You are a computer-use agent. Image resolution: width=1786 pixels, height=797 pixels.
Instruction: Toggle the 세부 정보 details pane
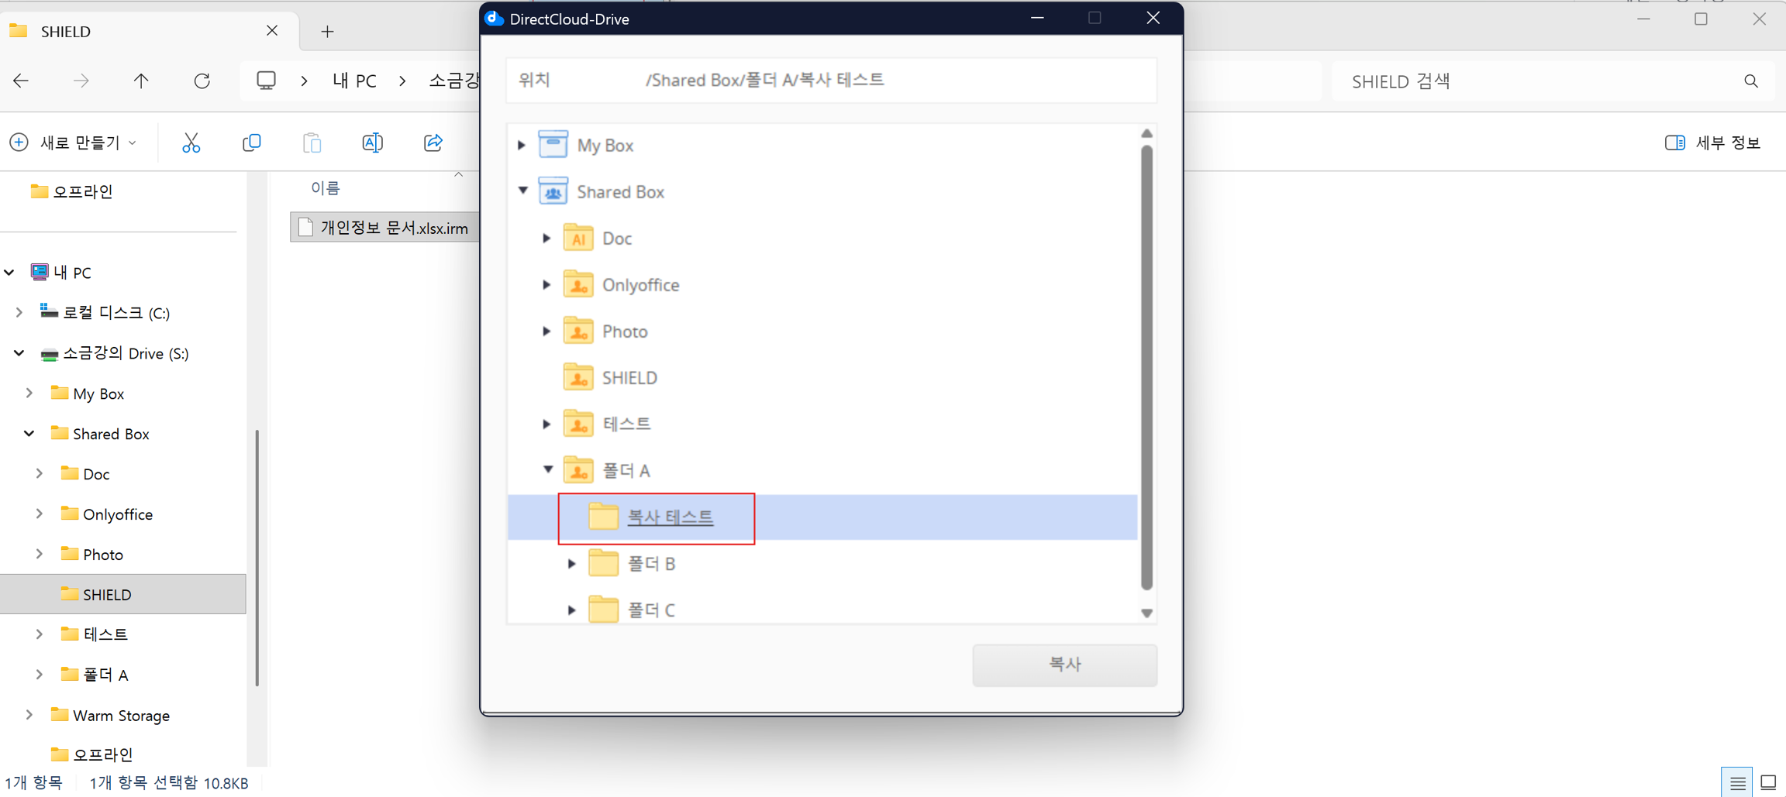pyautogui.click(x=1713, y=143)
